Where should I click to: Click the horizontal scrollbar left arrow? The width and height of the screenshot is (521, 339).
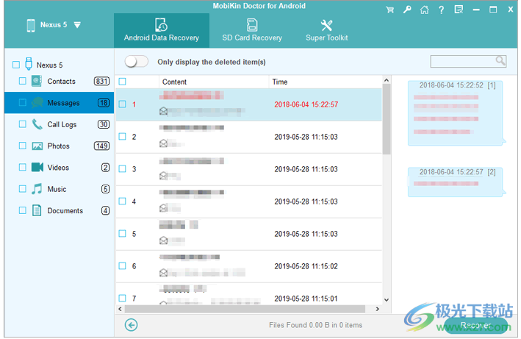tap(120, 309)
